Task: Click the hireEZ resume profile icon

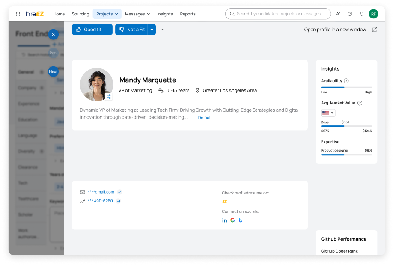Action: pos(224,201)
